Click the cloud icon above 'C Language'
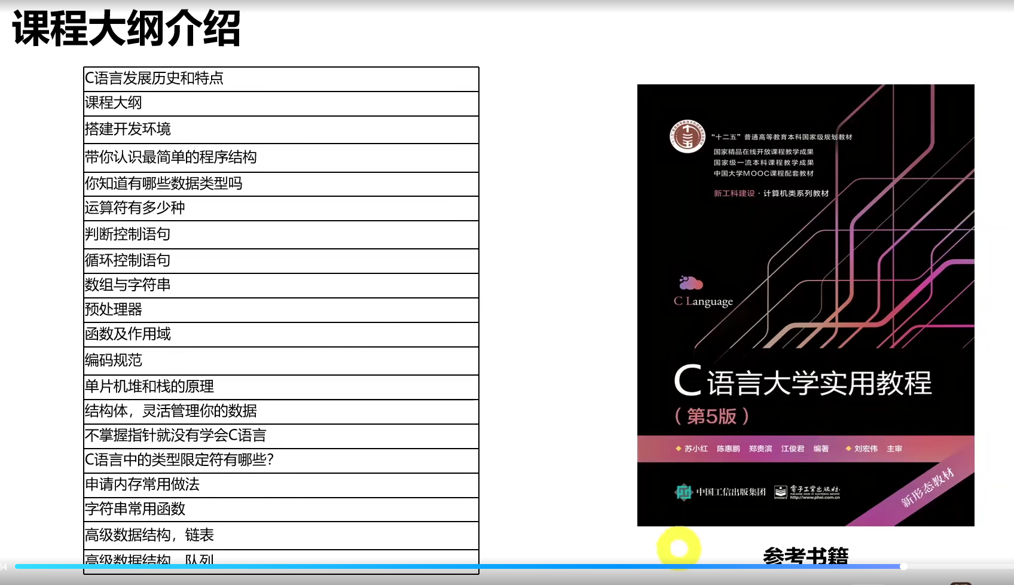 coord(691,282)
